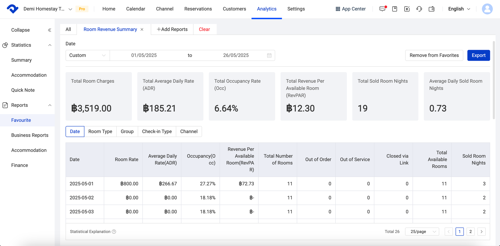Open the date picker calendar icon

click(269, 55)
